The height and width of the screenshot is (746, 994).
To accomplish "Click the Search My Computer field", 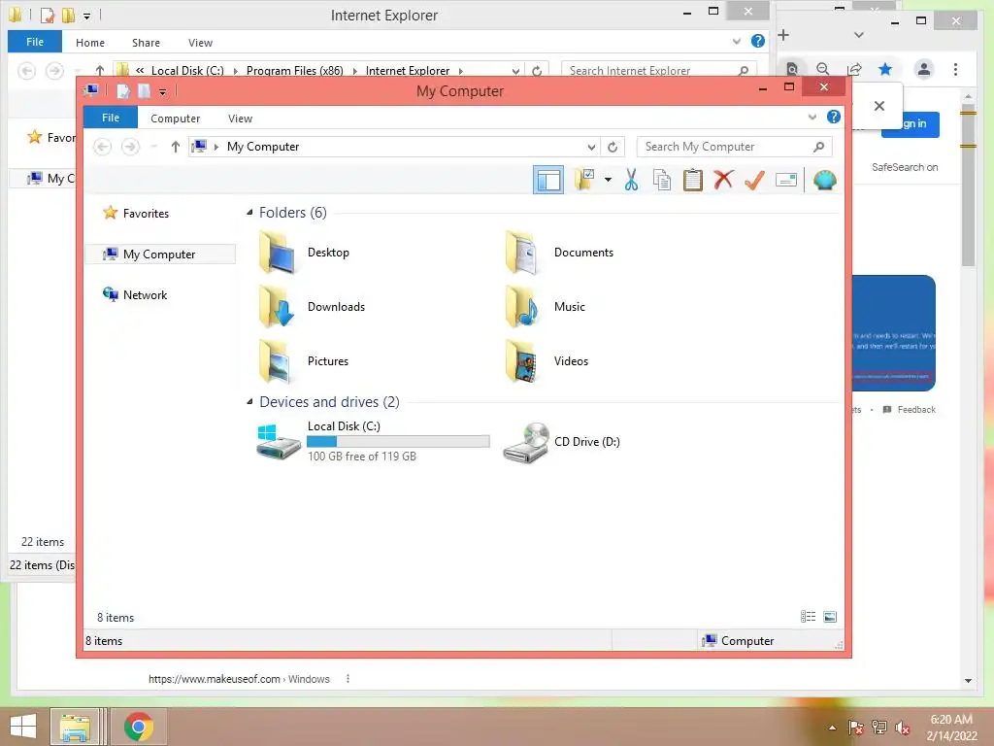I will pos(734,147).
